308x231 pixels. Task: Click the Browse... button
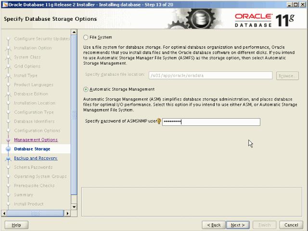287,76
